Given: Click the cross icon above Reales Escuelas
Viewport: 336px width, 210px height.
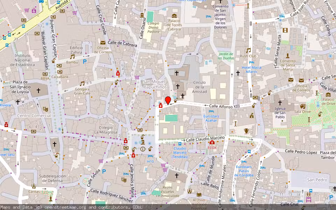Looking at the screenshot, I should tap(176, 176).
